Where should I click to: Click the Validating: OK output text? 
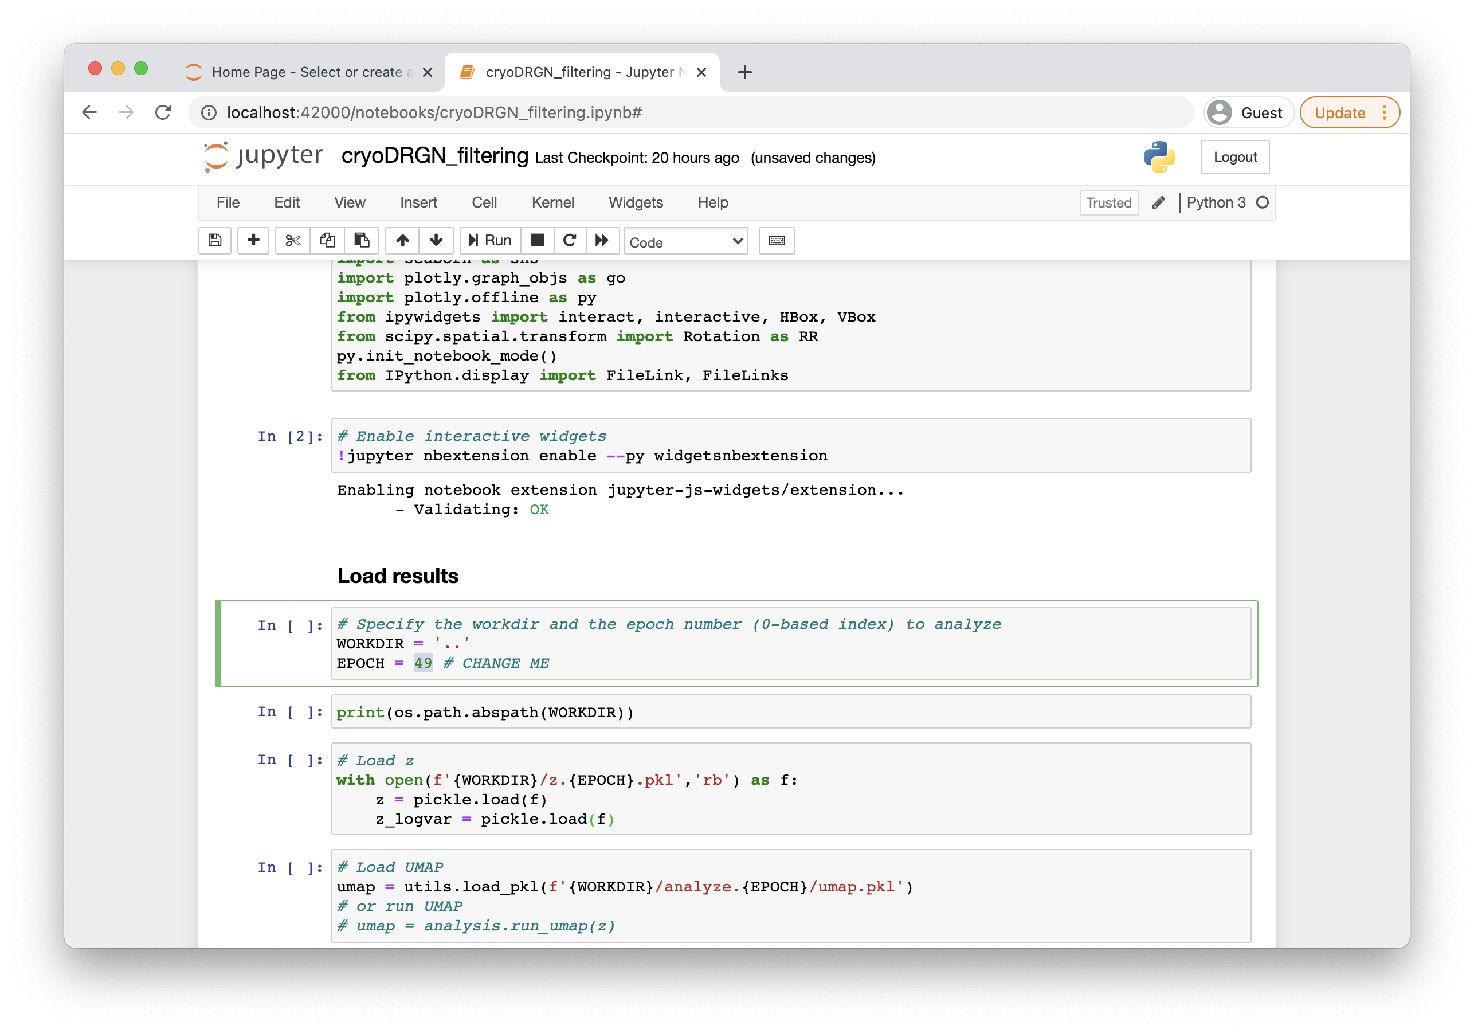pos(472,510)
